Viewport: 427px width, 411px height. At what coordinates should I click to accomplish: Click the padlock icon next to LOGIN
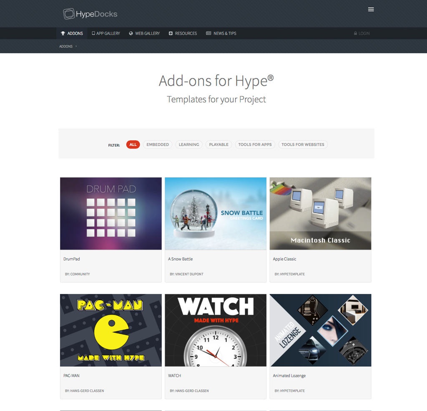pos(355,33)
